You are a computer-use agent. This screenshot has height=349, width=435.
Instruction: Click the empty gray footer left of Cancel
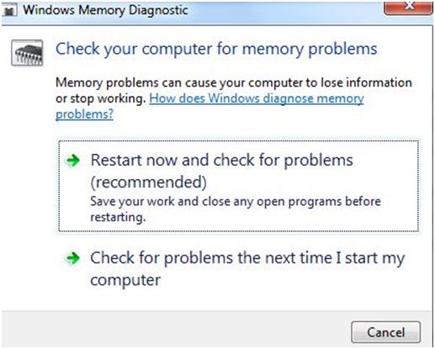tap(175, 330)
